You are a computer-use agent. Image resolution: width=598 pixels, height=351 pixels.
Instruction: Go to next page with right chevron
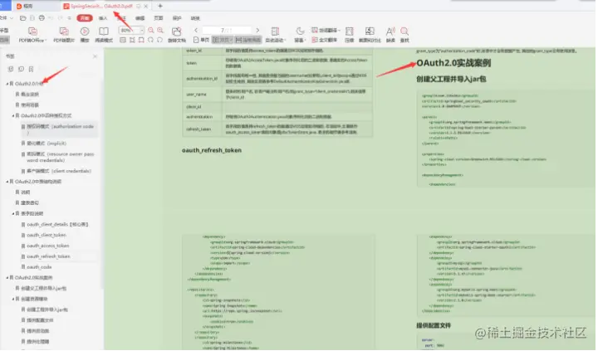(x=257, y=30)
